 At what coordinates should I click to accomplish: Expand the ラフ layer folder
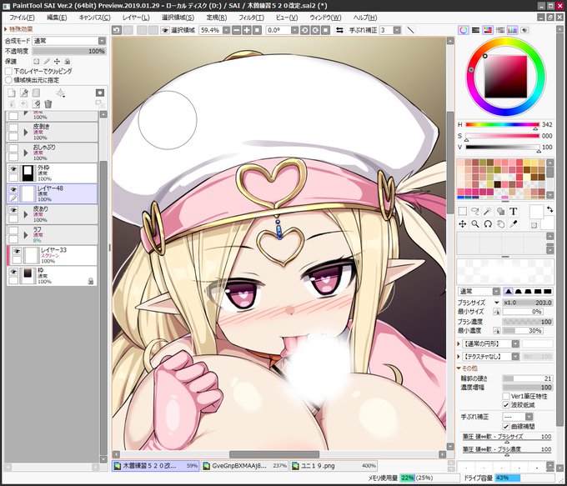[x=26, y=235]
